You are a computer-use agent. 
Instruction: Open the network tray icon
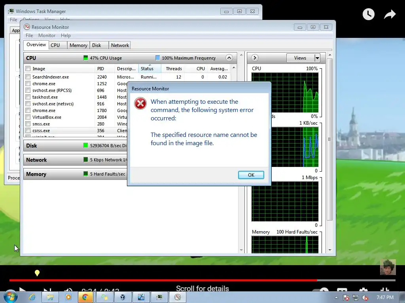pyautogui.click(x=356, y=297)
